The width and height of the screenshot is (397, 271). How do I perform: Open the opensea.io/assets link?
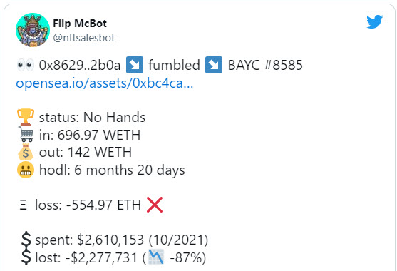105,83
